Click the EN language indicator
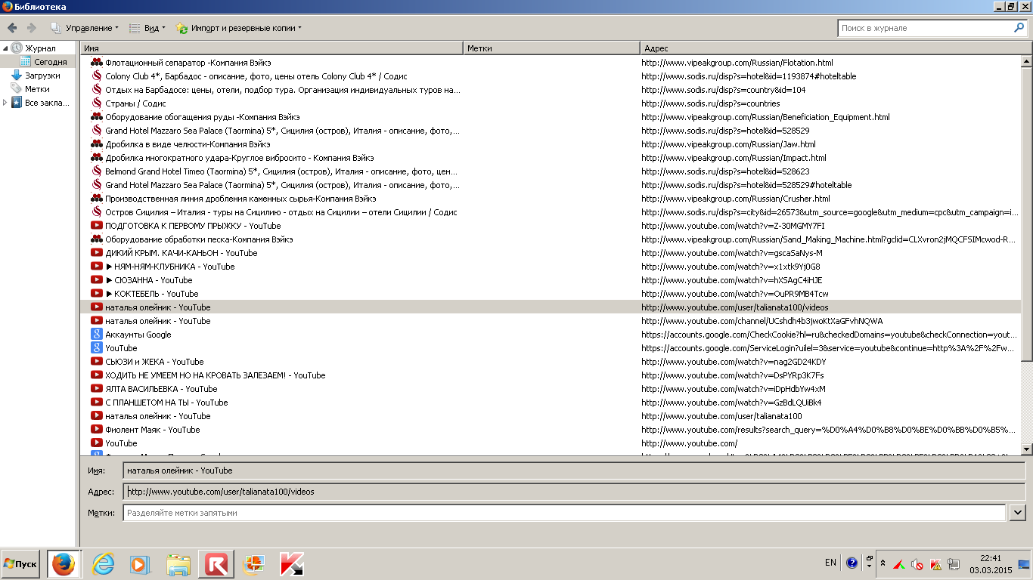 pyautogui.click(x=830, y=563)
